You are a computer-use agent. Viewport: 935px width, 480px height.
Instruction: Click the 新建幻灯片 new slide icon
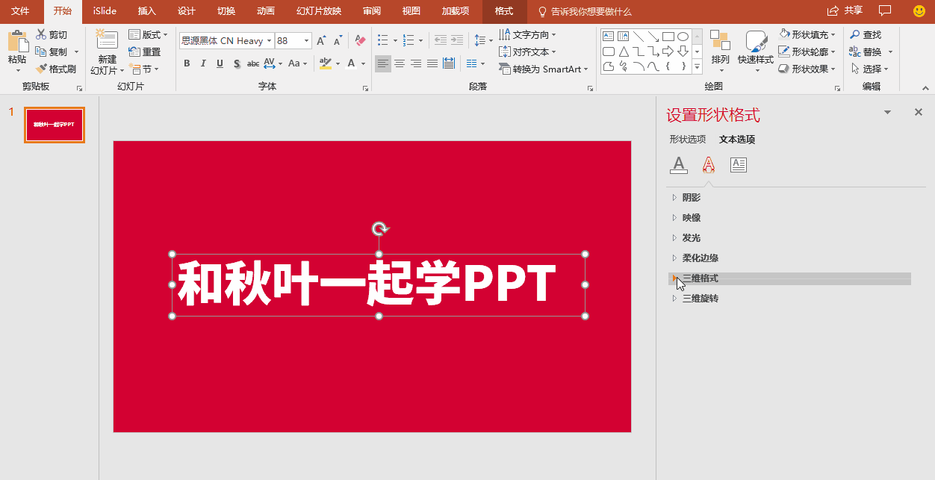tap(107, 40)
